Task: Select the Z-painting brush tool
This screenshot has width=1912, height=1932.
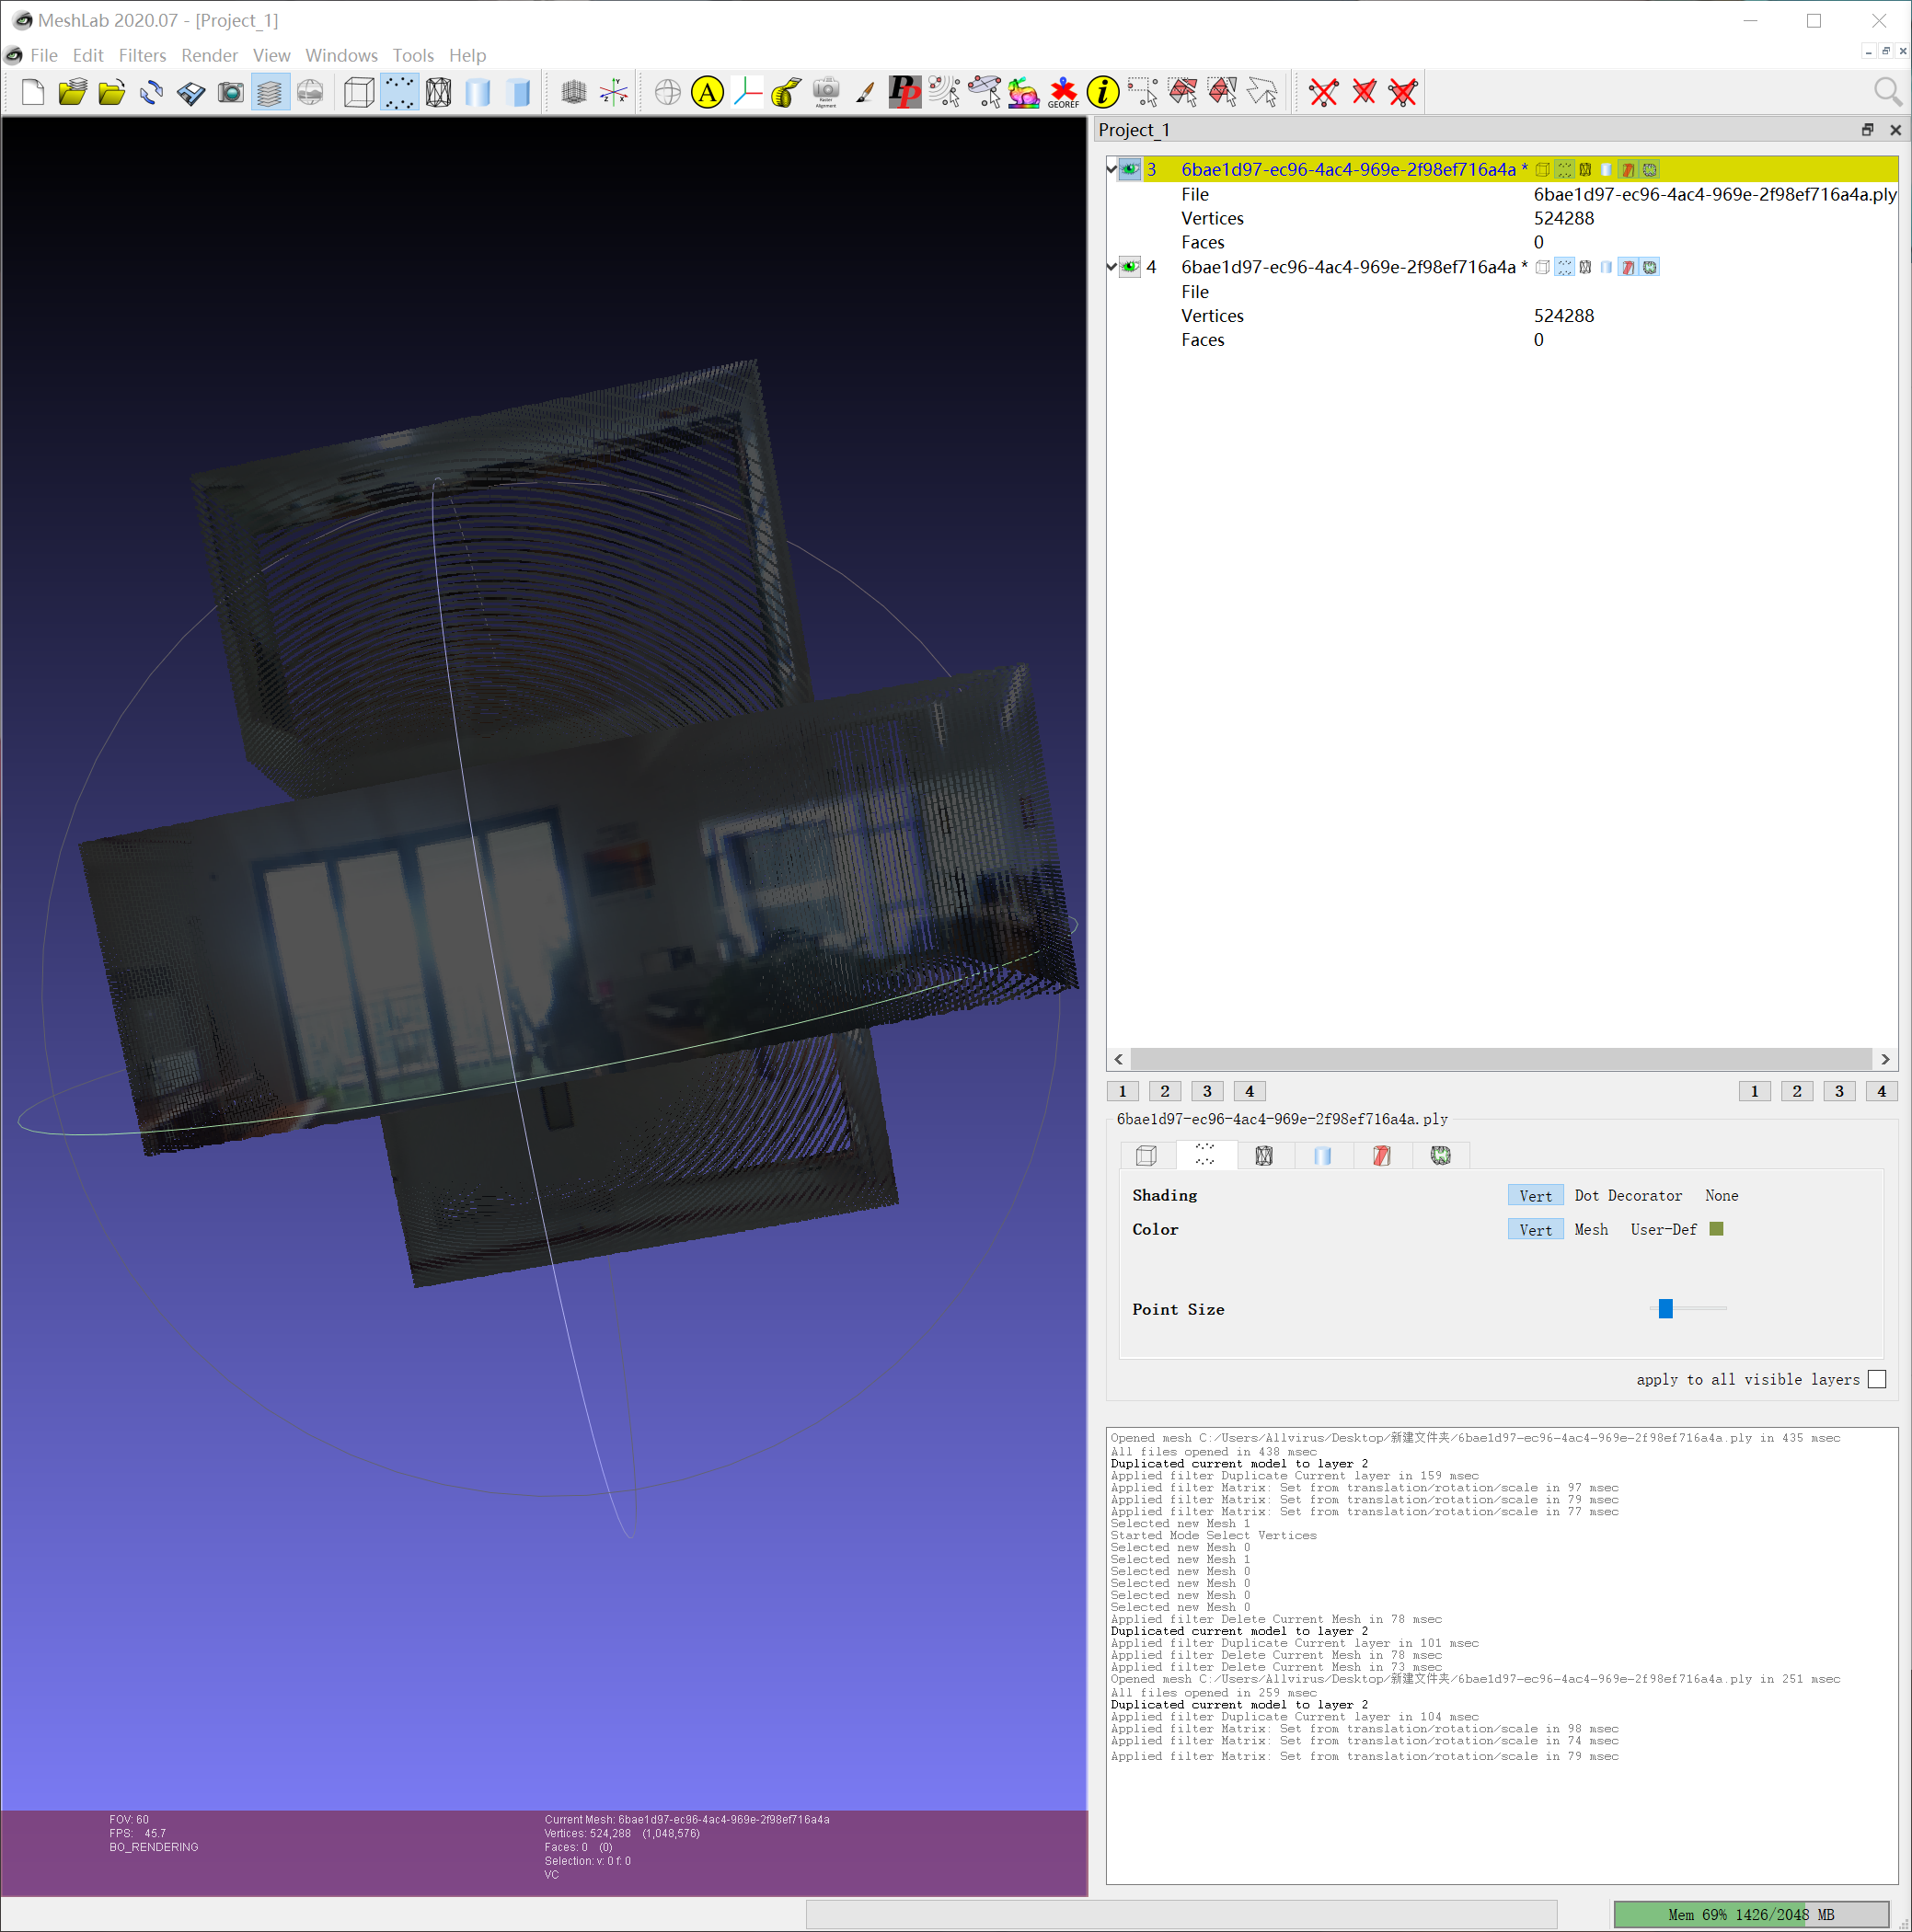Action: click(865, 93)
